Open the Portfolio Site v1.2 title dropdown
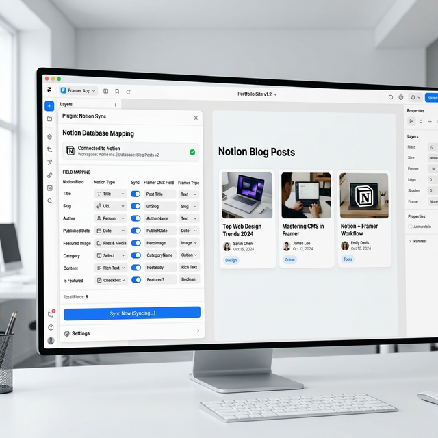438x438 pixels. tap(257, 94)
